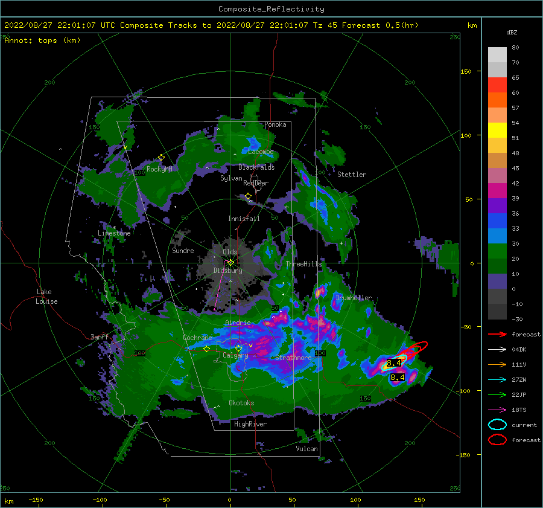
Task: Click the Calgary city label
Action: (235, 355)
